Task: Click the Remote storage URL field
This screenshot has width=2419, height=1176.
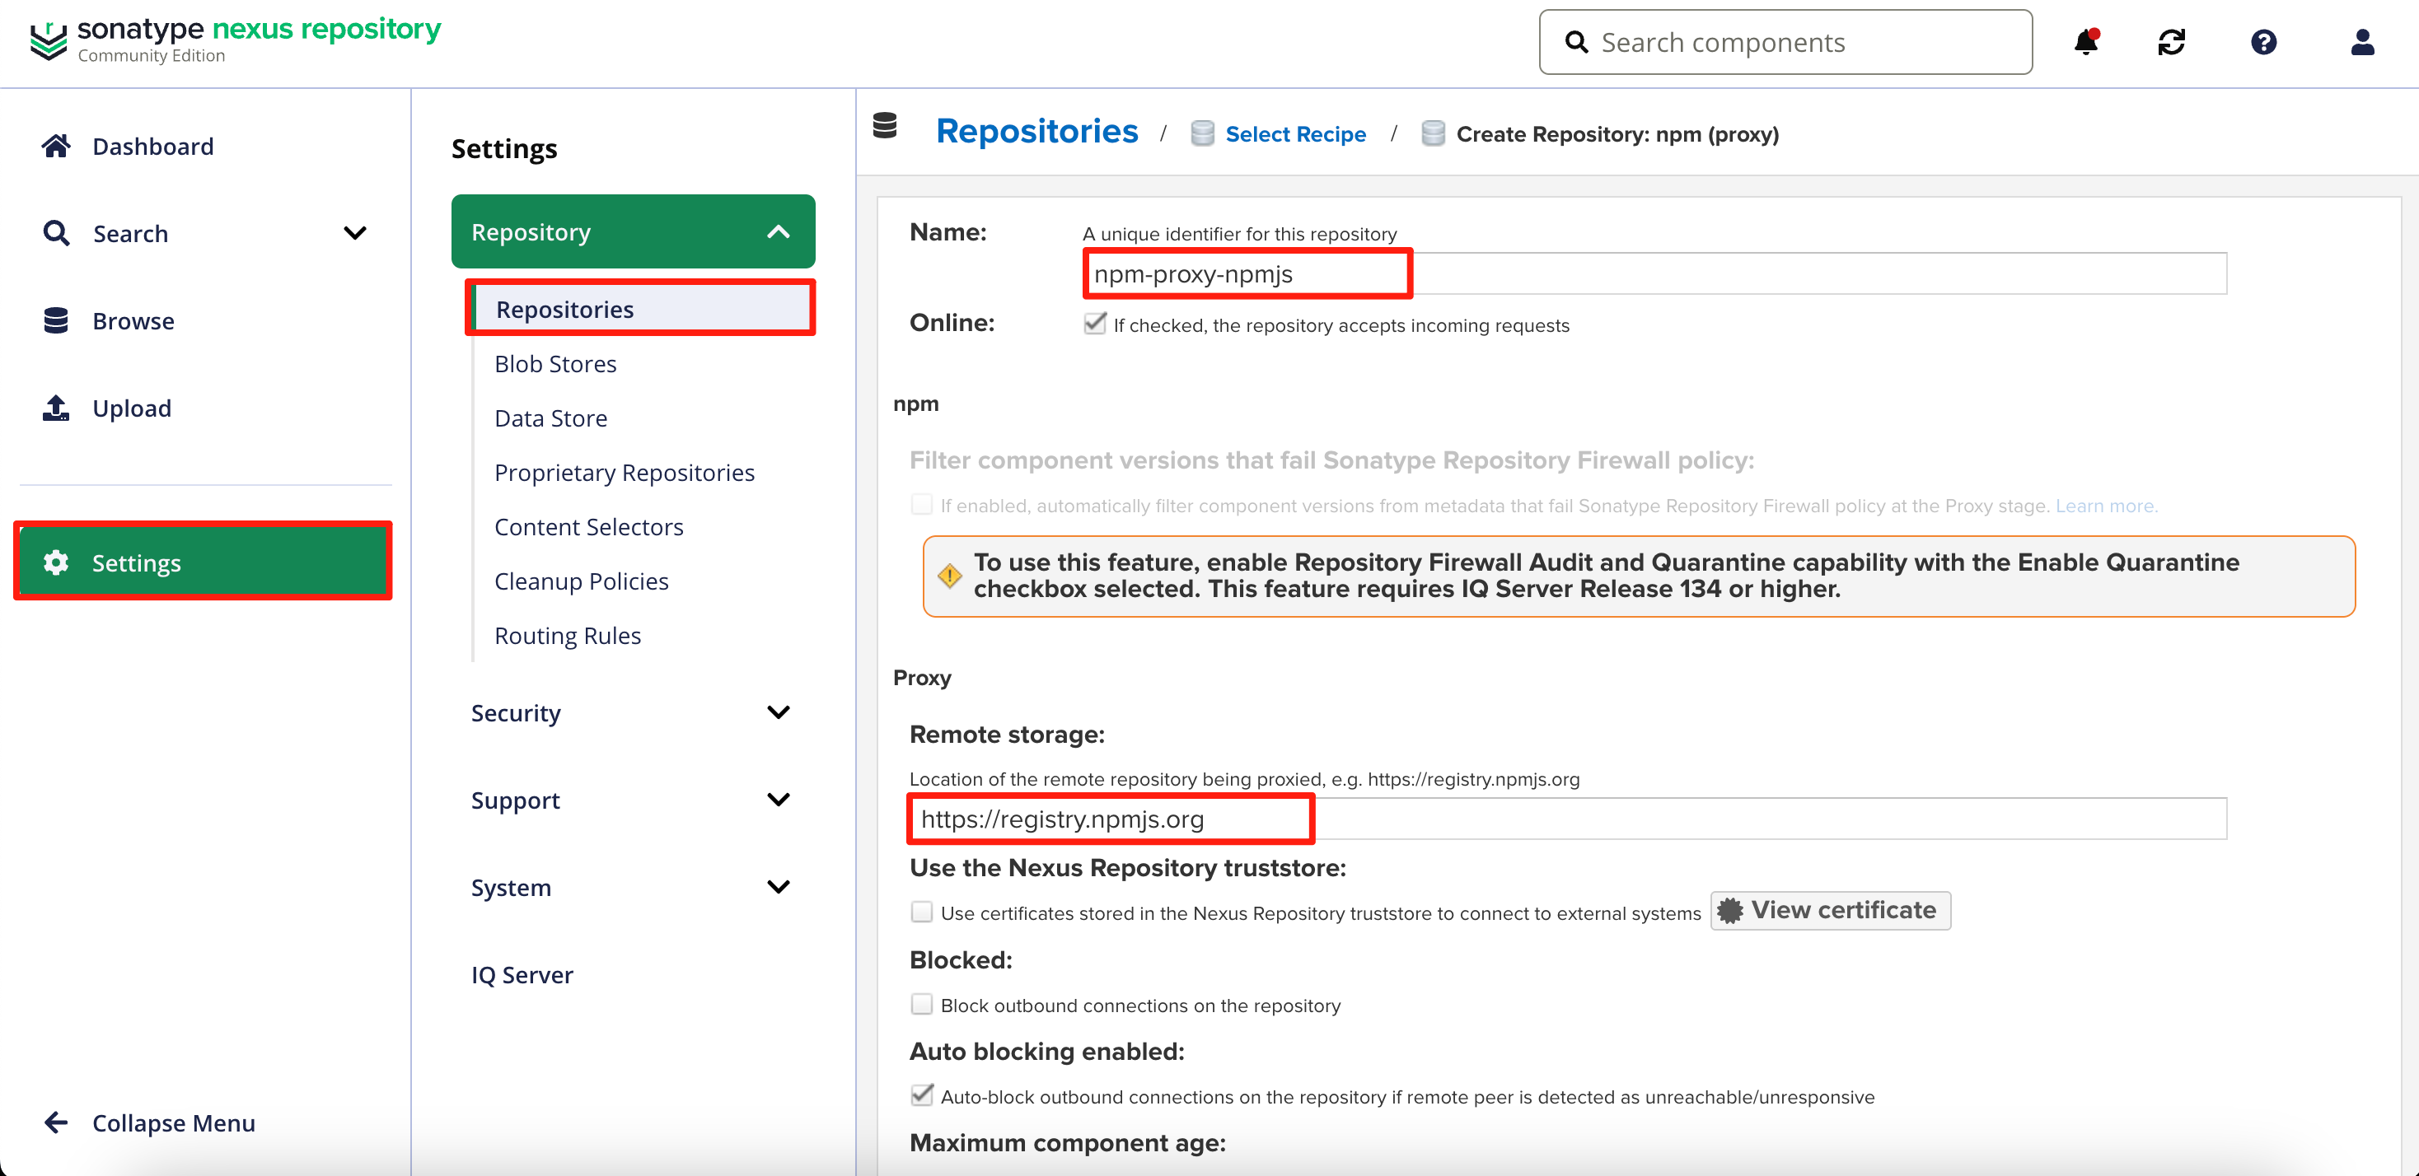Action: [1566, 819]
